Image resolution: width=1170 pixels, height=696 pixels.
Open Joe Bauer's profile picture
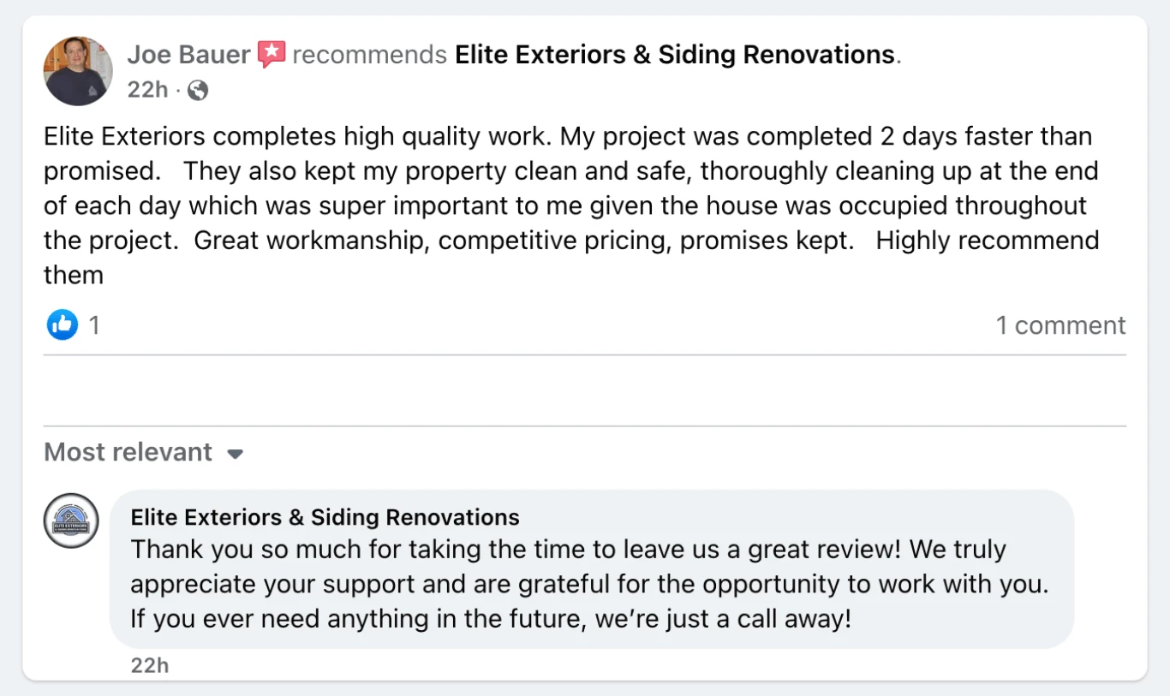(x=78, y=71)
